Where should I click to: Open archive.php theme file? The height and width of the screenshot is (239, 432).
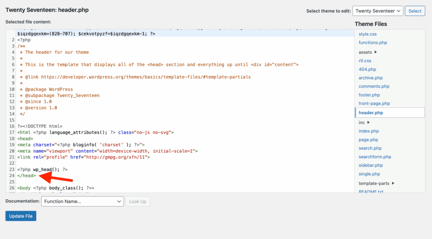370,78
